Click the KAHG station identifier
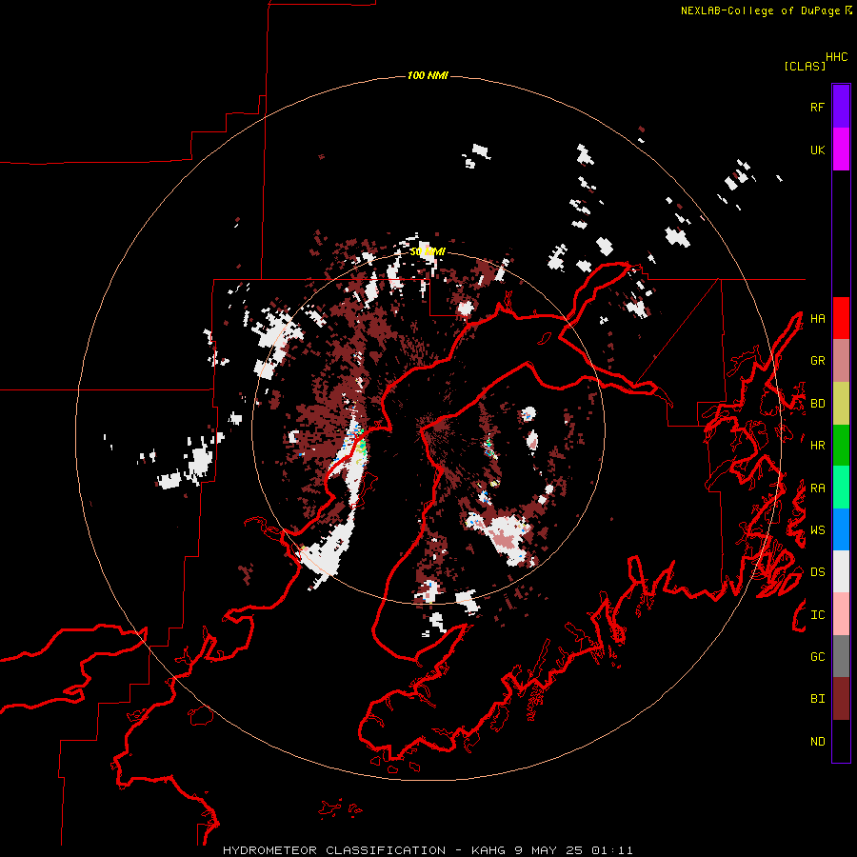 tap(489, 850)
